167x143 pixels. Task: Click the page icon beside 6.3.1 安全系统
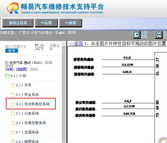pyautogui.click(x=13, y=95)
